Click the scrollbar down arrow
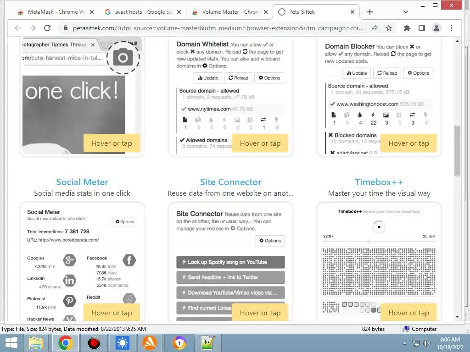Viewport: 470px width, 352px height. point(457,317)
